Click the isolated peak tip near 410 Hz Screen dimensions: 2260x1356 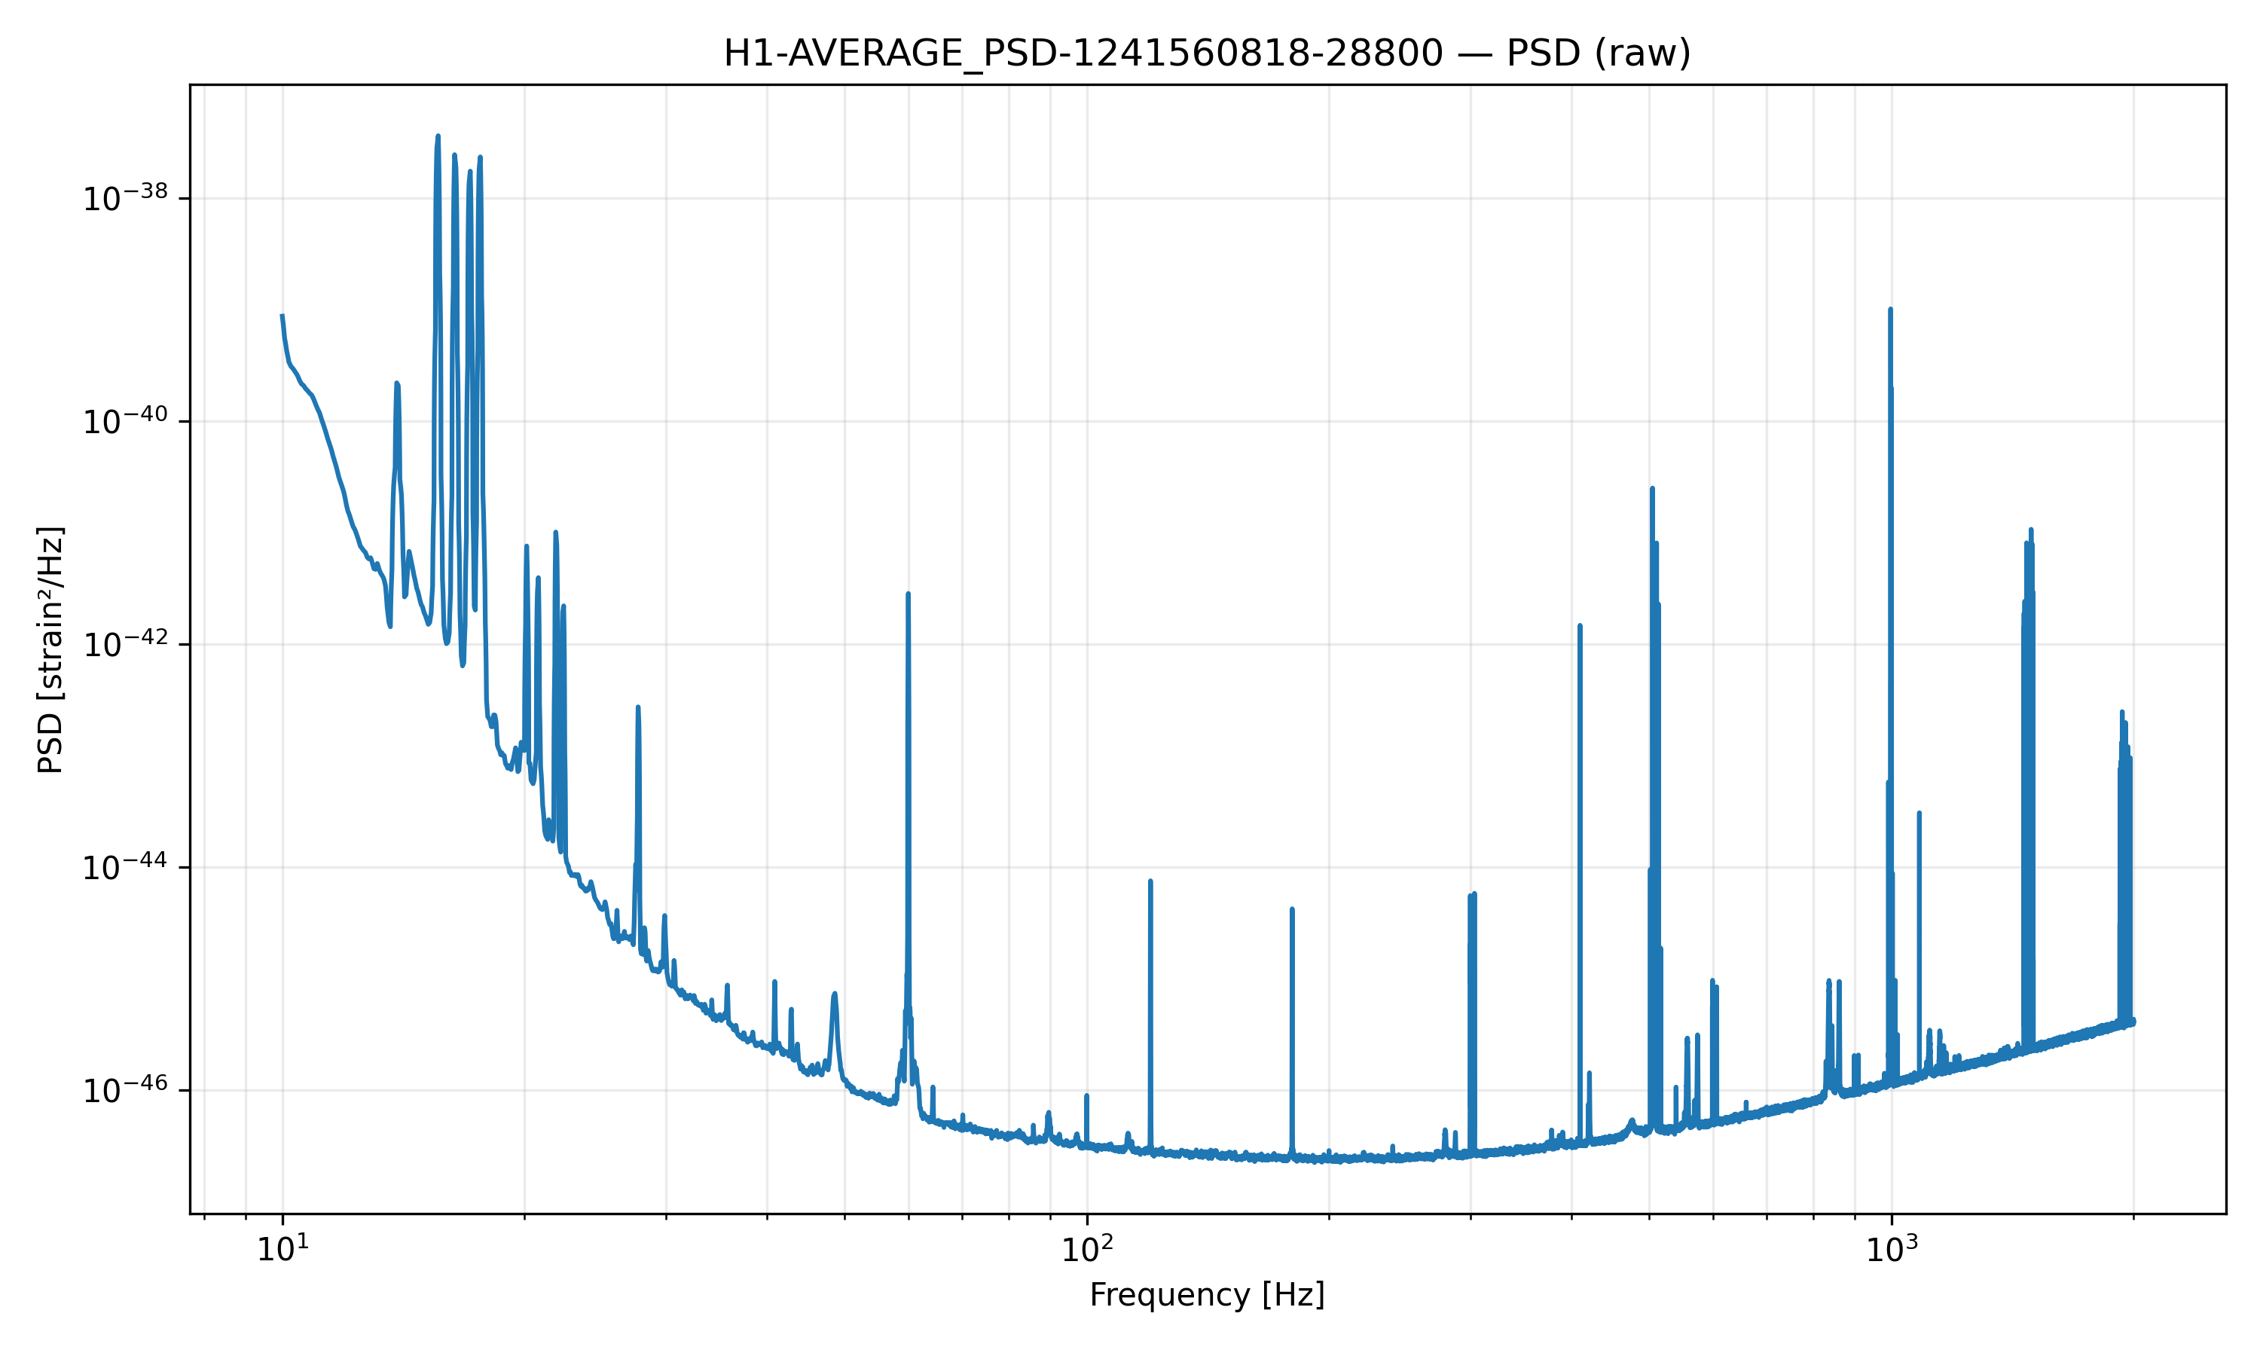(1580, 626)
